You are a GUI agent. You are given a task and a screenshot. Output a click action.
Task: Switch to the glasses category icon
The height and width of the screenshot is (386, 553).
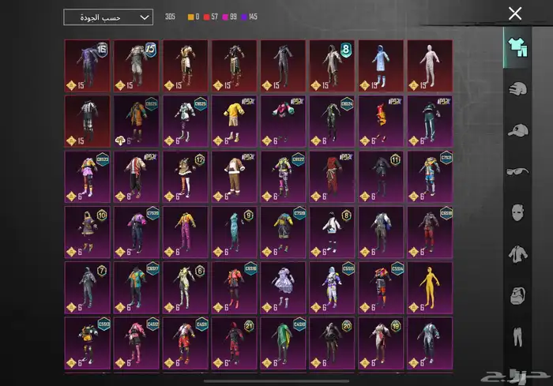(517, 171)
